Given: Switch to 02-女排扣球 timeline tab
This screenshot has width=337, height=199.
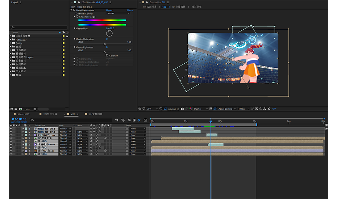Looking at the screenshot, I should [x=96, y=114].
